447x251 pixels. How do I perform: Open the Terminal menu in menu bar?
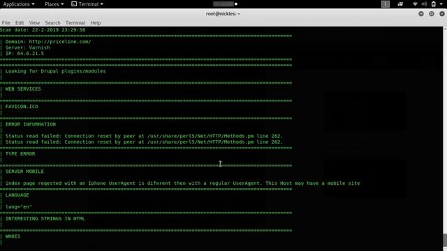(75, 23)
